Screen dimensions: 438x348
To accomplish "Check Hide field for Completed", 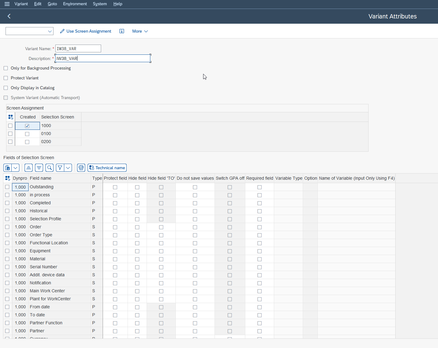I will [137, 203].
